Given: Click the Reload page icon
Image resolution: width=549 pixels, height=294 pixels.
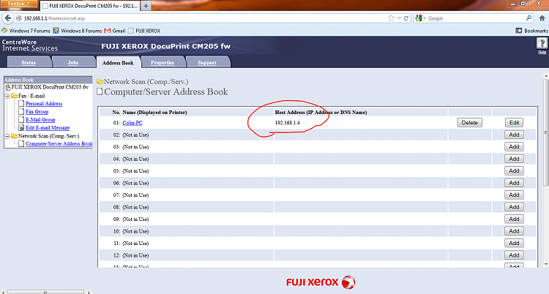Looking at the screenshot, I should tap(406, 18).
